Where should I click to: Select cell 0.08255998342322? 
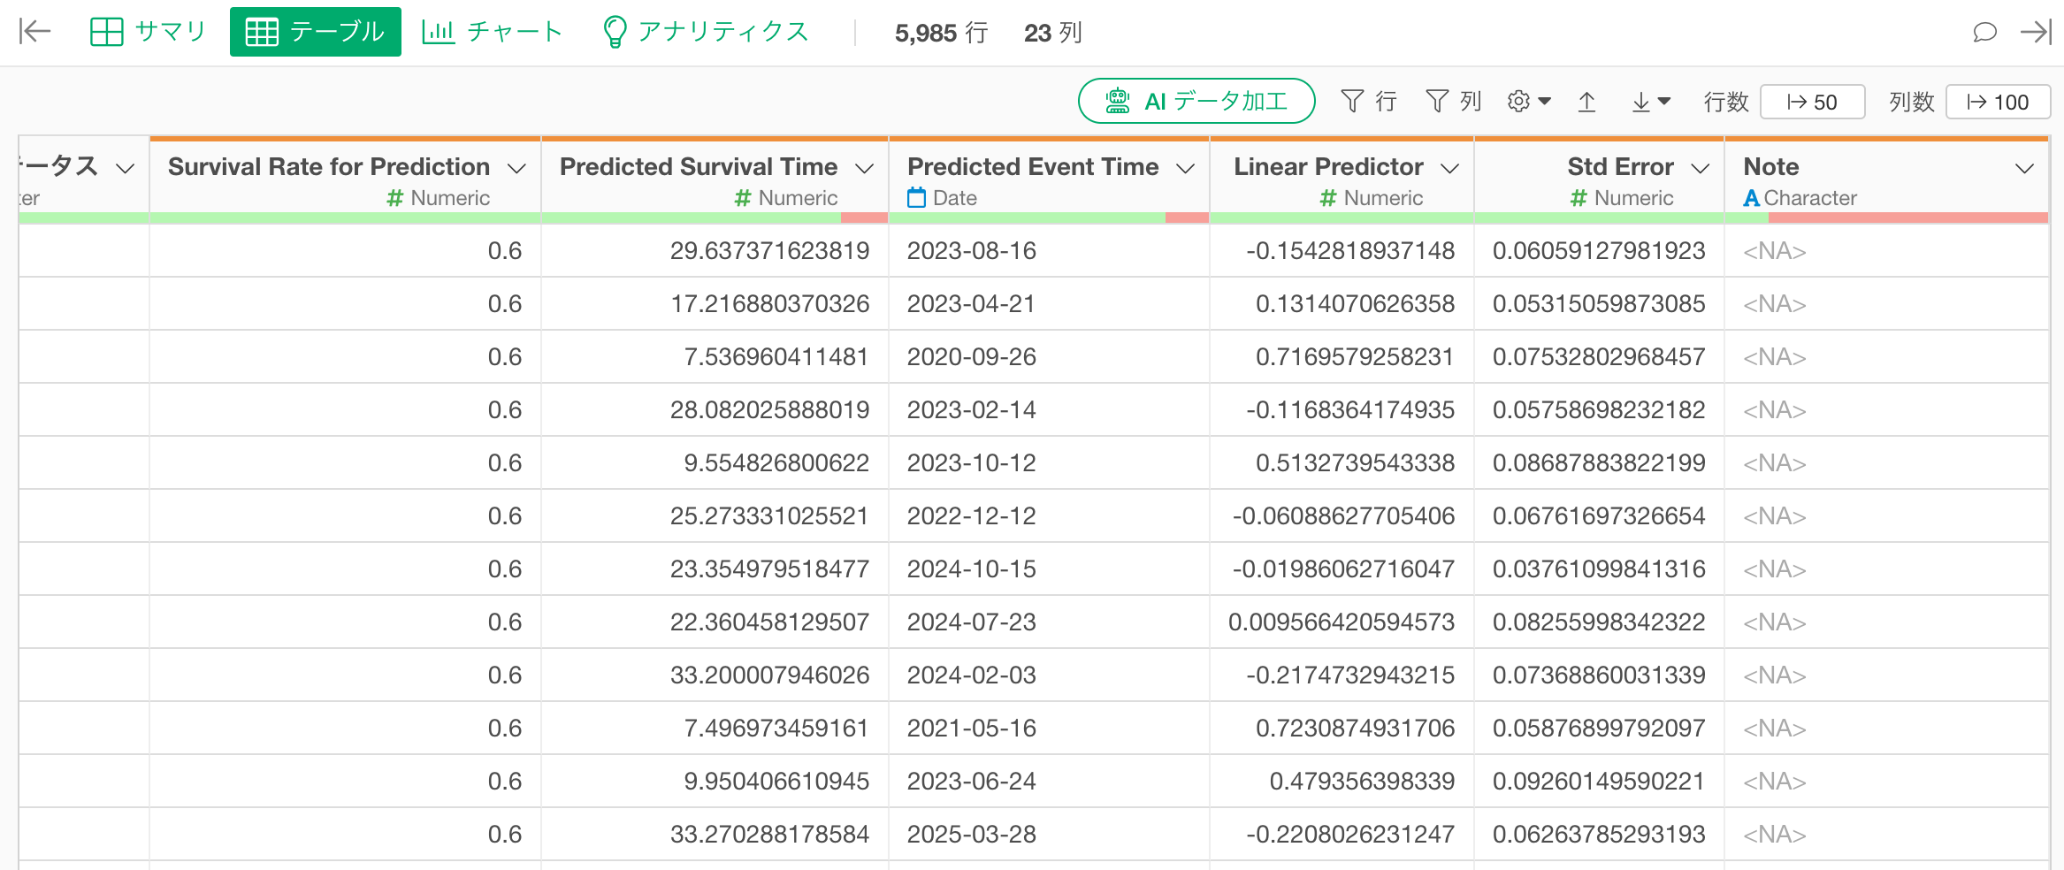1599,622
